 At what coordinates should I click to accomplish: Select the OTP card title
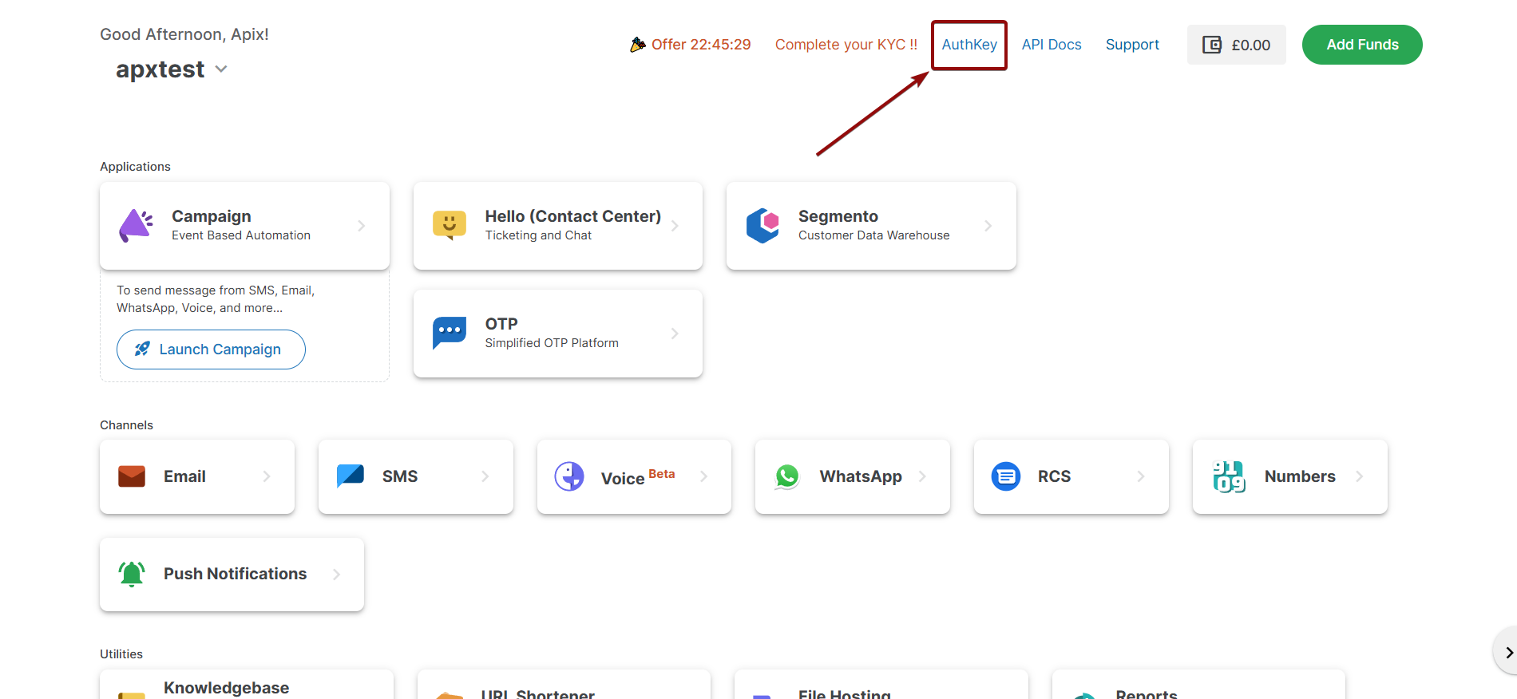[x=501, y=324]
